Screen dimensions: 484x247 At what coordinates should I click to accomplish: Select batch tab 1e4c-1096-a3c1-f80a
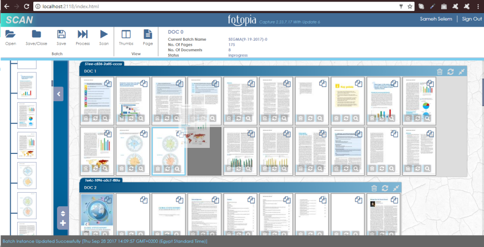point(101,180)
